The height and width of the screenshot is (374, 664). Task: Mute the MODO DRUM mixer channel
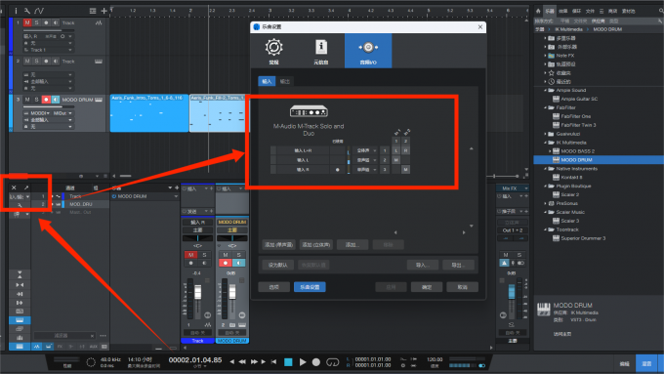tap(226, 255)
